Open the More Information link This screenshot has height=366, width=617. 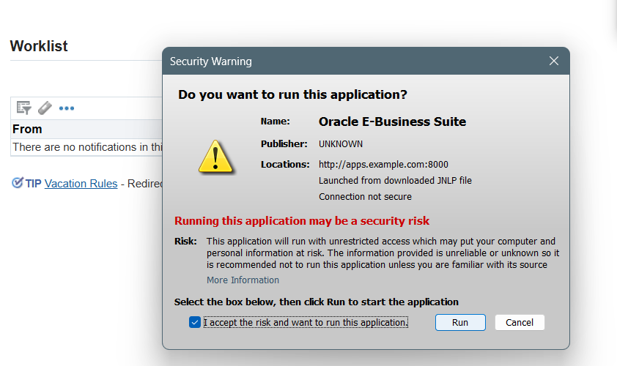pyautogui.click(x=243, y=280)
